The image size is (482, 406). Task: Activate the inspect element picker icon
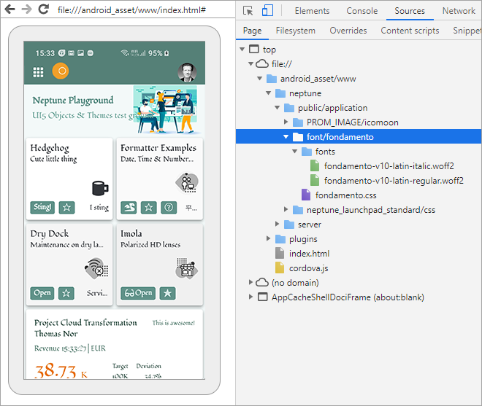tap(248, 11)
